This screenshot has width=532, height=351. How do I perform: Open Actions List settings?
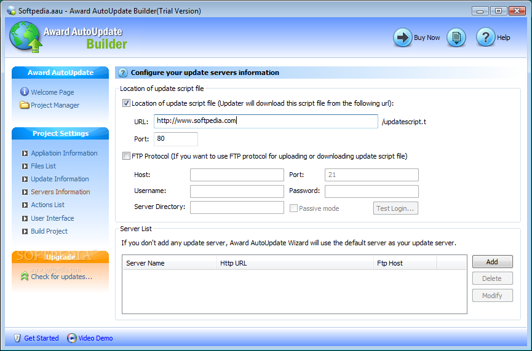[x=47, y=205]
